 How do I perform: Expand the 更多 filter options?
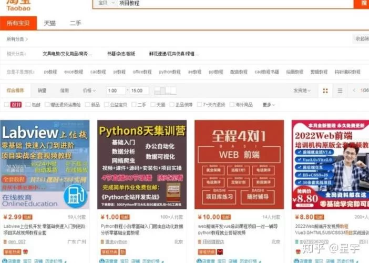[x=269, y=105]
